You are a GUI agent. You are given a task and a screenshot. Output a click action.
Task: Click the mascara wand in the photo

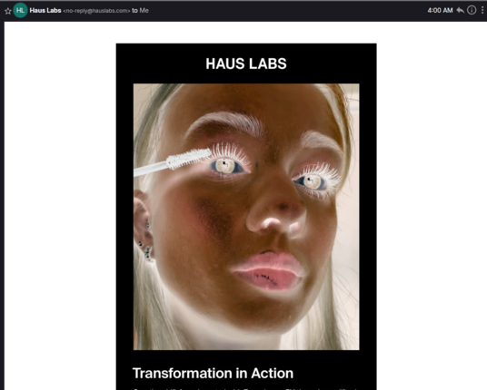(x=173, y=162)
